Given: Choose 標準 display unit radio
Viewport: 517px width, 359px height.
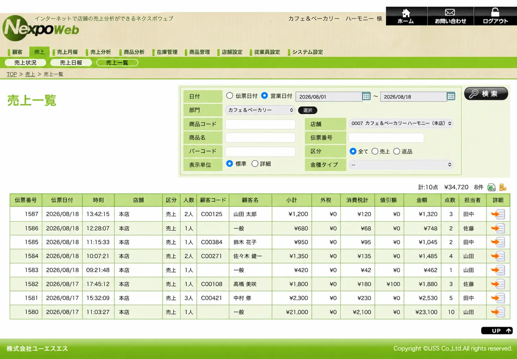Looking at the screenshot, I should click(x=229, y=164).
